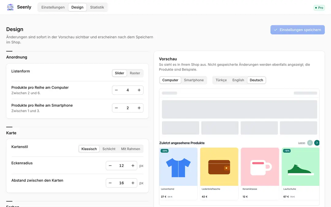Open the Einstellungen tab

point(53,7)
